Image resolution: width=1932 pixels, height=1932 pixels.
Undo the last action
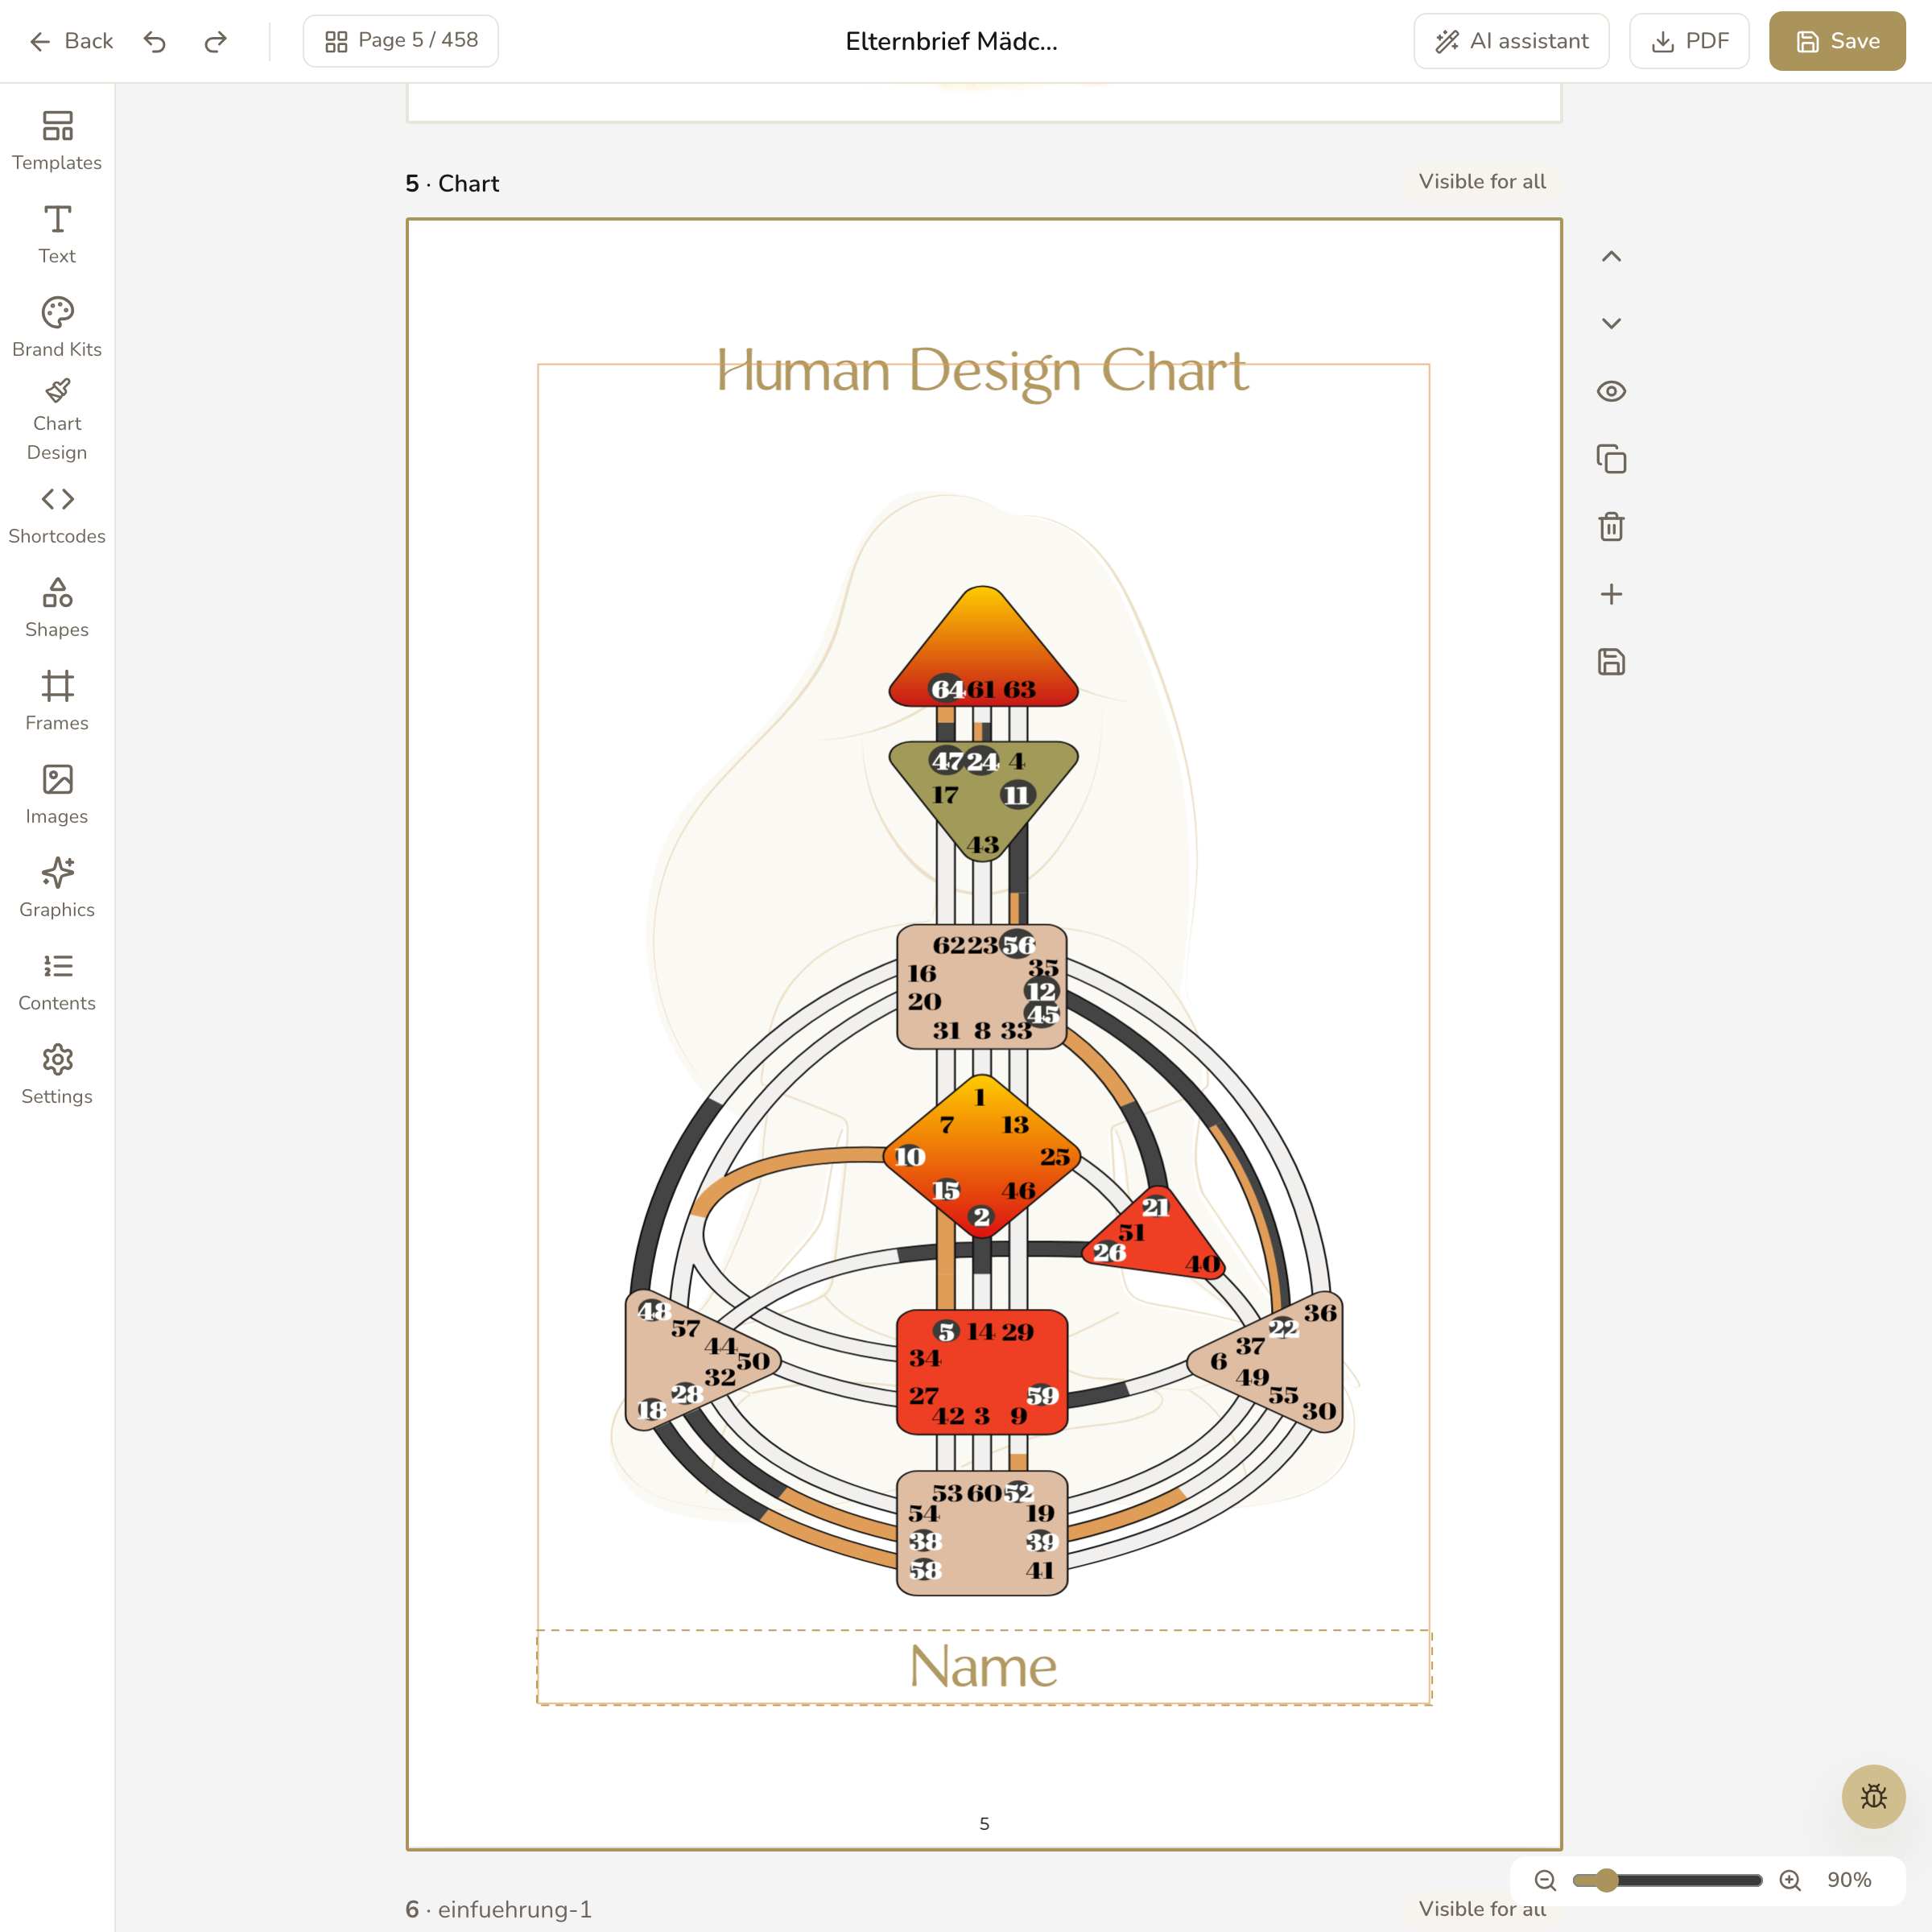pos(155,41)
